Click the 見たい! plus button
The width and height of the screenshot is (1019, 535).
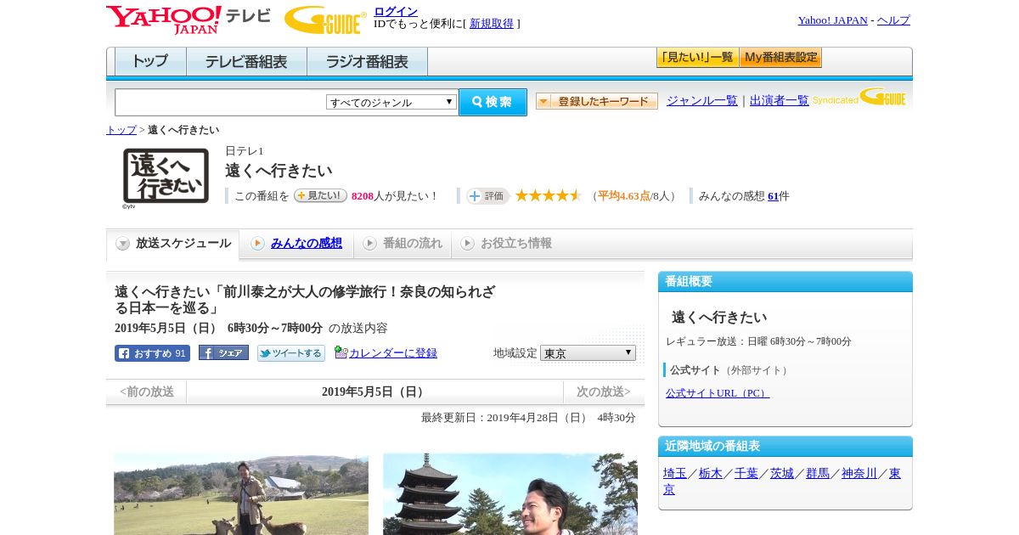320,195
